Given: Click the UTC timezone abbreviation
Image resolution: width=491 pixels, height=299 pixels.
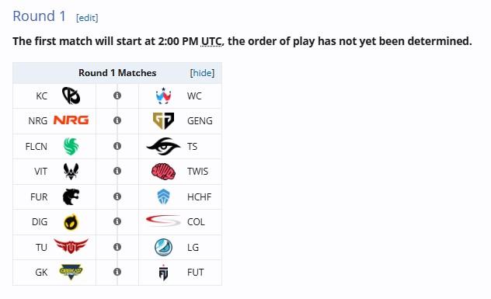Looking at the screenshot, I should pyautogui.click(x=211, y=41).
